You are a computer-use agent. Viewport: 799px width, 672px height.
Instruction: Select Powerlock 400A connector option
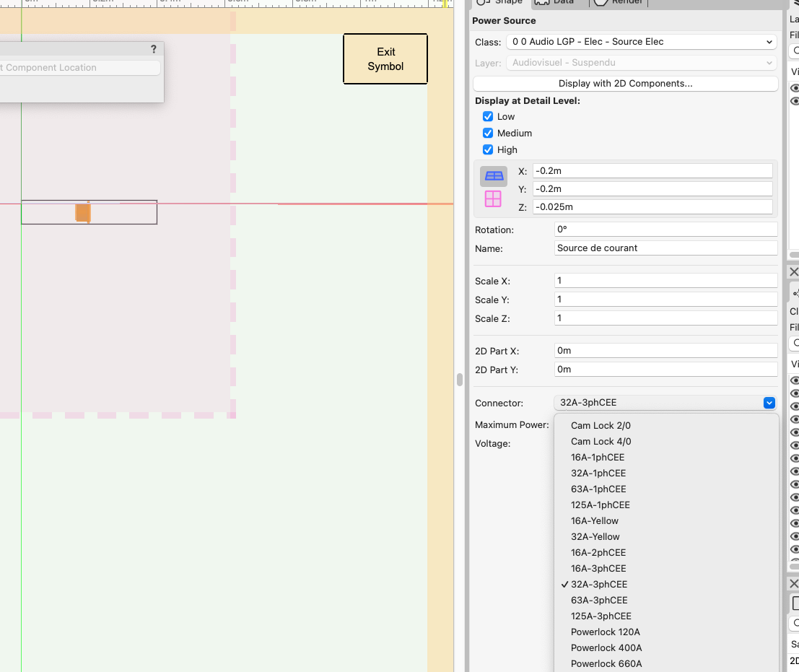coord(606,648)
